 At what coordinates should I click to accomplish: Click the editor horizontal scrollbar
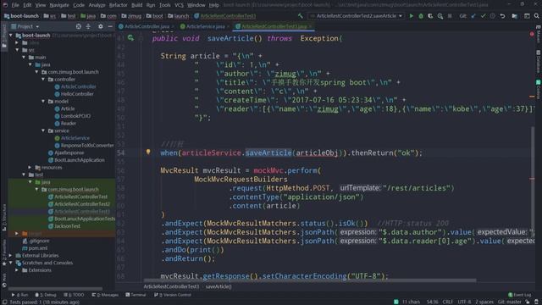(310, 280)
